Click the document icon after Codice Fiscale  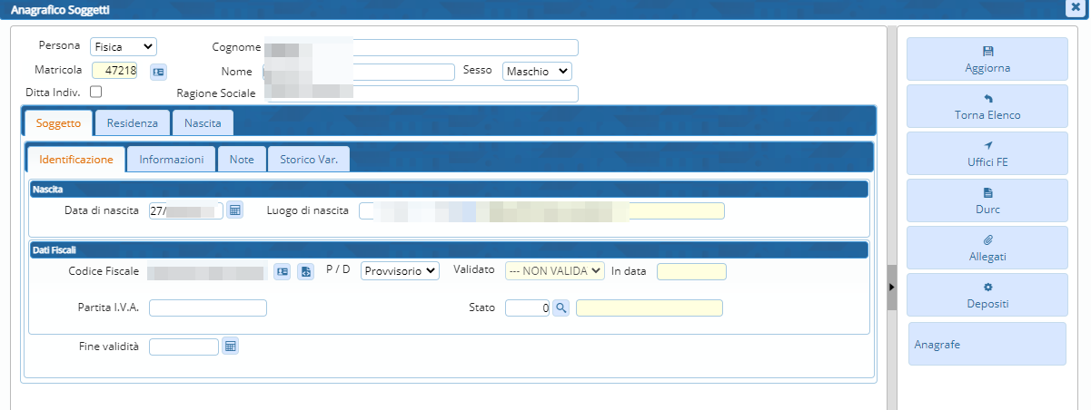(x=305, y=271)
